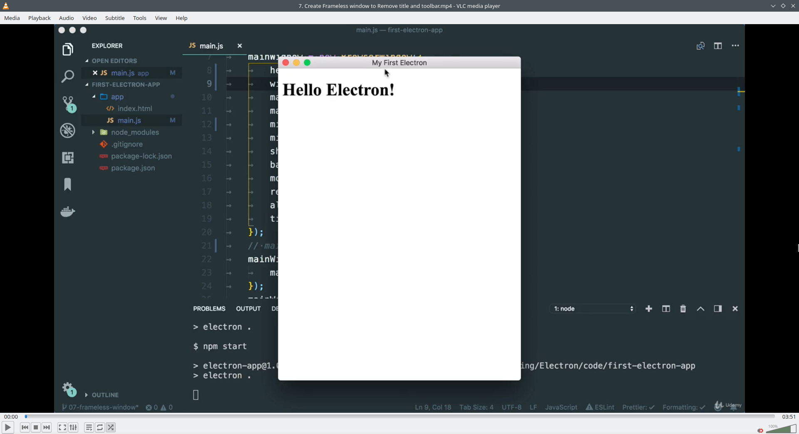Click the VLC cone icon in the title bar

tap(6, 6)
